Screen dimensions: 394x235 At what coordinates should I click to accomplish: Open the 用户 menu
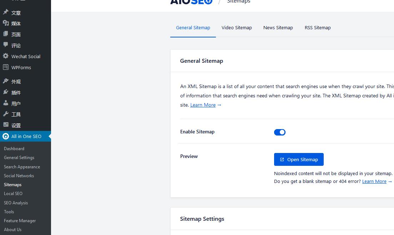(x=25, y=103)
